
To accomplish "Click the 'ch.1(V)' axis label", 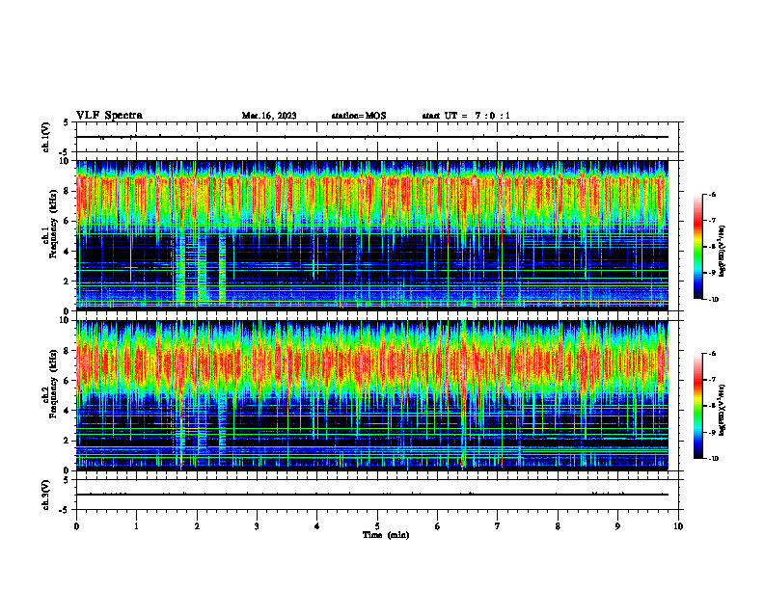I will click(x=45, y=137).
